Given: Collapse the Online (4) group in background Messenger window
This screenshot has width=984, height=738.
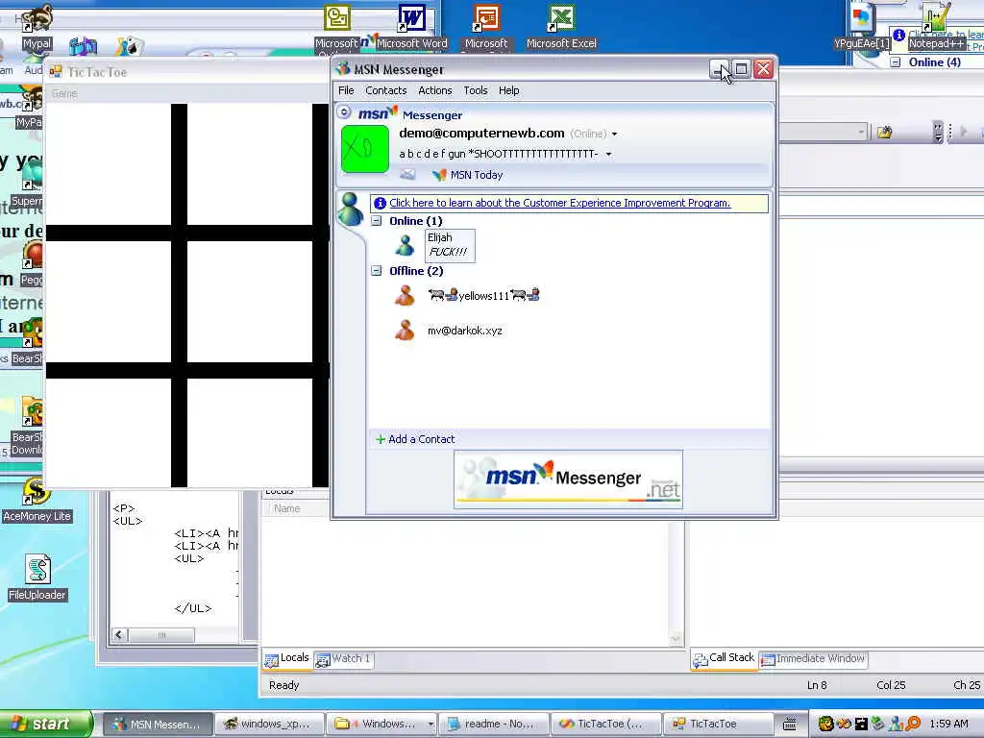Looking at the screenshot, I should click(x=896, y=62).
